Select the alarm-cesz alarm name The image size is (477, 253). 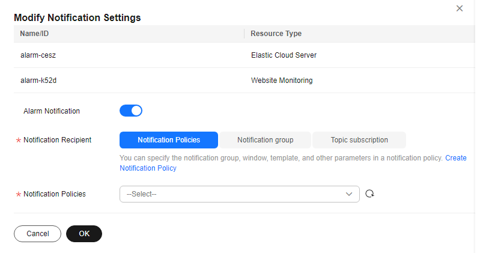[x=38, y=55]
